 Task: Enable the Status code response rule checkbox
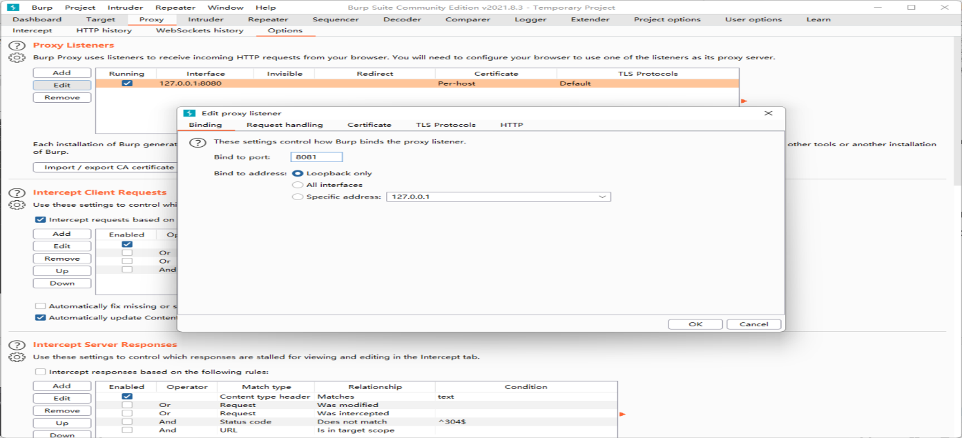(127, 421)
